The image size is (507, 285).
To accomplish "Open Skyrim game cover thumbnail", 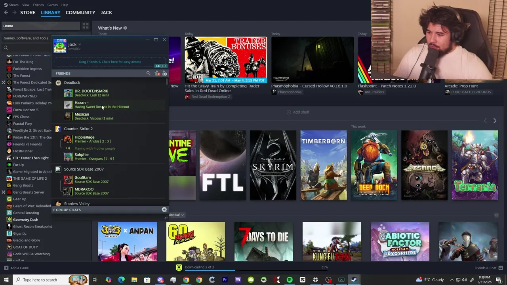I will (273, 165).
